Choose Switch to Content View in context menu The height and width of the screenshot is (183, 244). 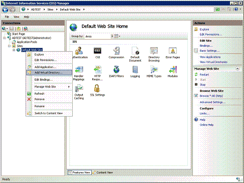click(49, 113)
